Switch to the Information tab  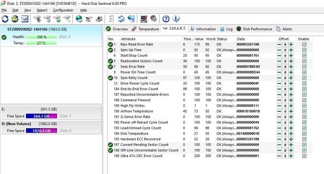click(x=203, y=29)
